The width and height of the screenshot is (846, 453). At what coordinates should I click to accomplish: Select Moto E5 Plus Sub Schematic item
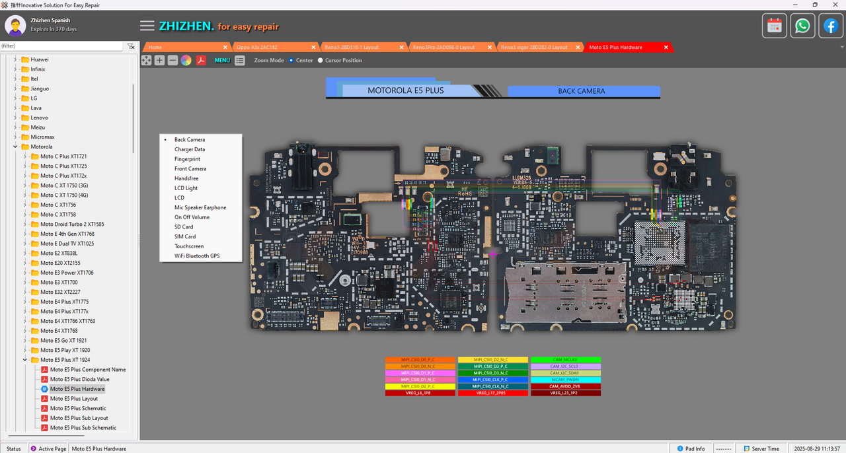click(x=83, y=428)
